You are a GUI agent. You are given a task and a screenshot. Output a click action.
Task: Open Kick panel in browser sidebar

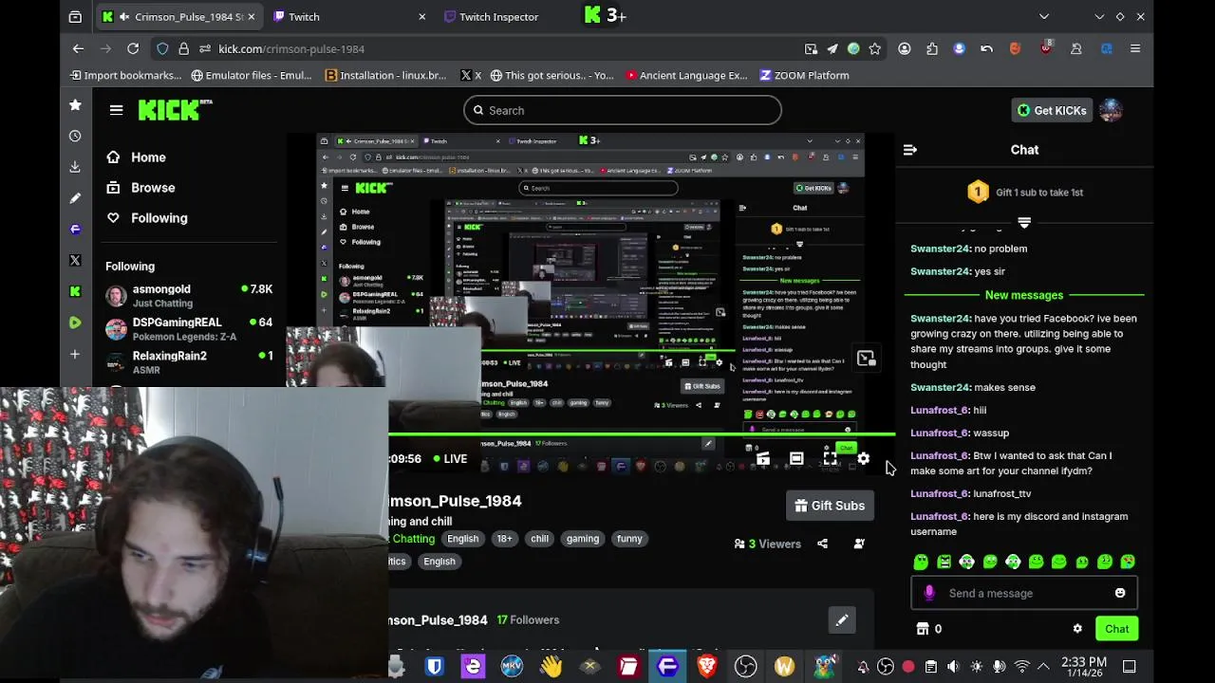click(x=75, y=291)
